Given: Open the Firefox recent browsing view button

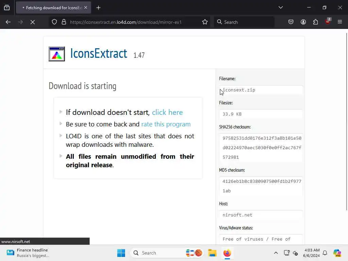Looking at the screenshot, I should (7, 8).
